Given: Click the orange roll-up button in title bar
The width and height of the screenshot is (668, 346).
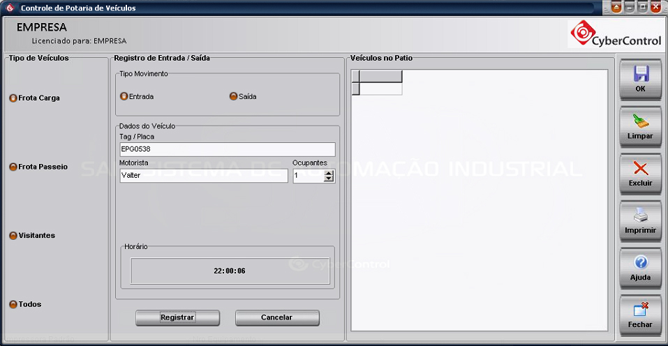Looking at the screenshot, I should click(x=616, y=8).
